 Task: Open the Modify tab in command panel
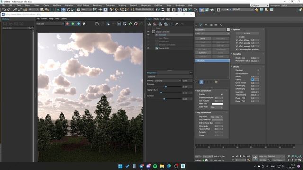click(x=201, y=25)
